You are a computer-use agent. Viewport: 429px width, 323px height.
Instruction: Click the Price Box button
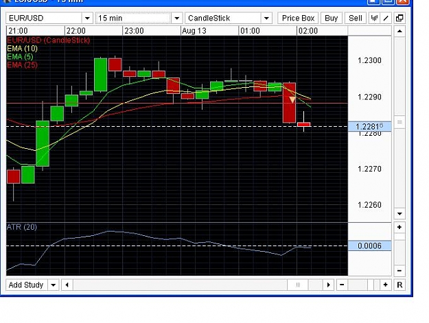click(298, 19)
